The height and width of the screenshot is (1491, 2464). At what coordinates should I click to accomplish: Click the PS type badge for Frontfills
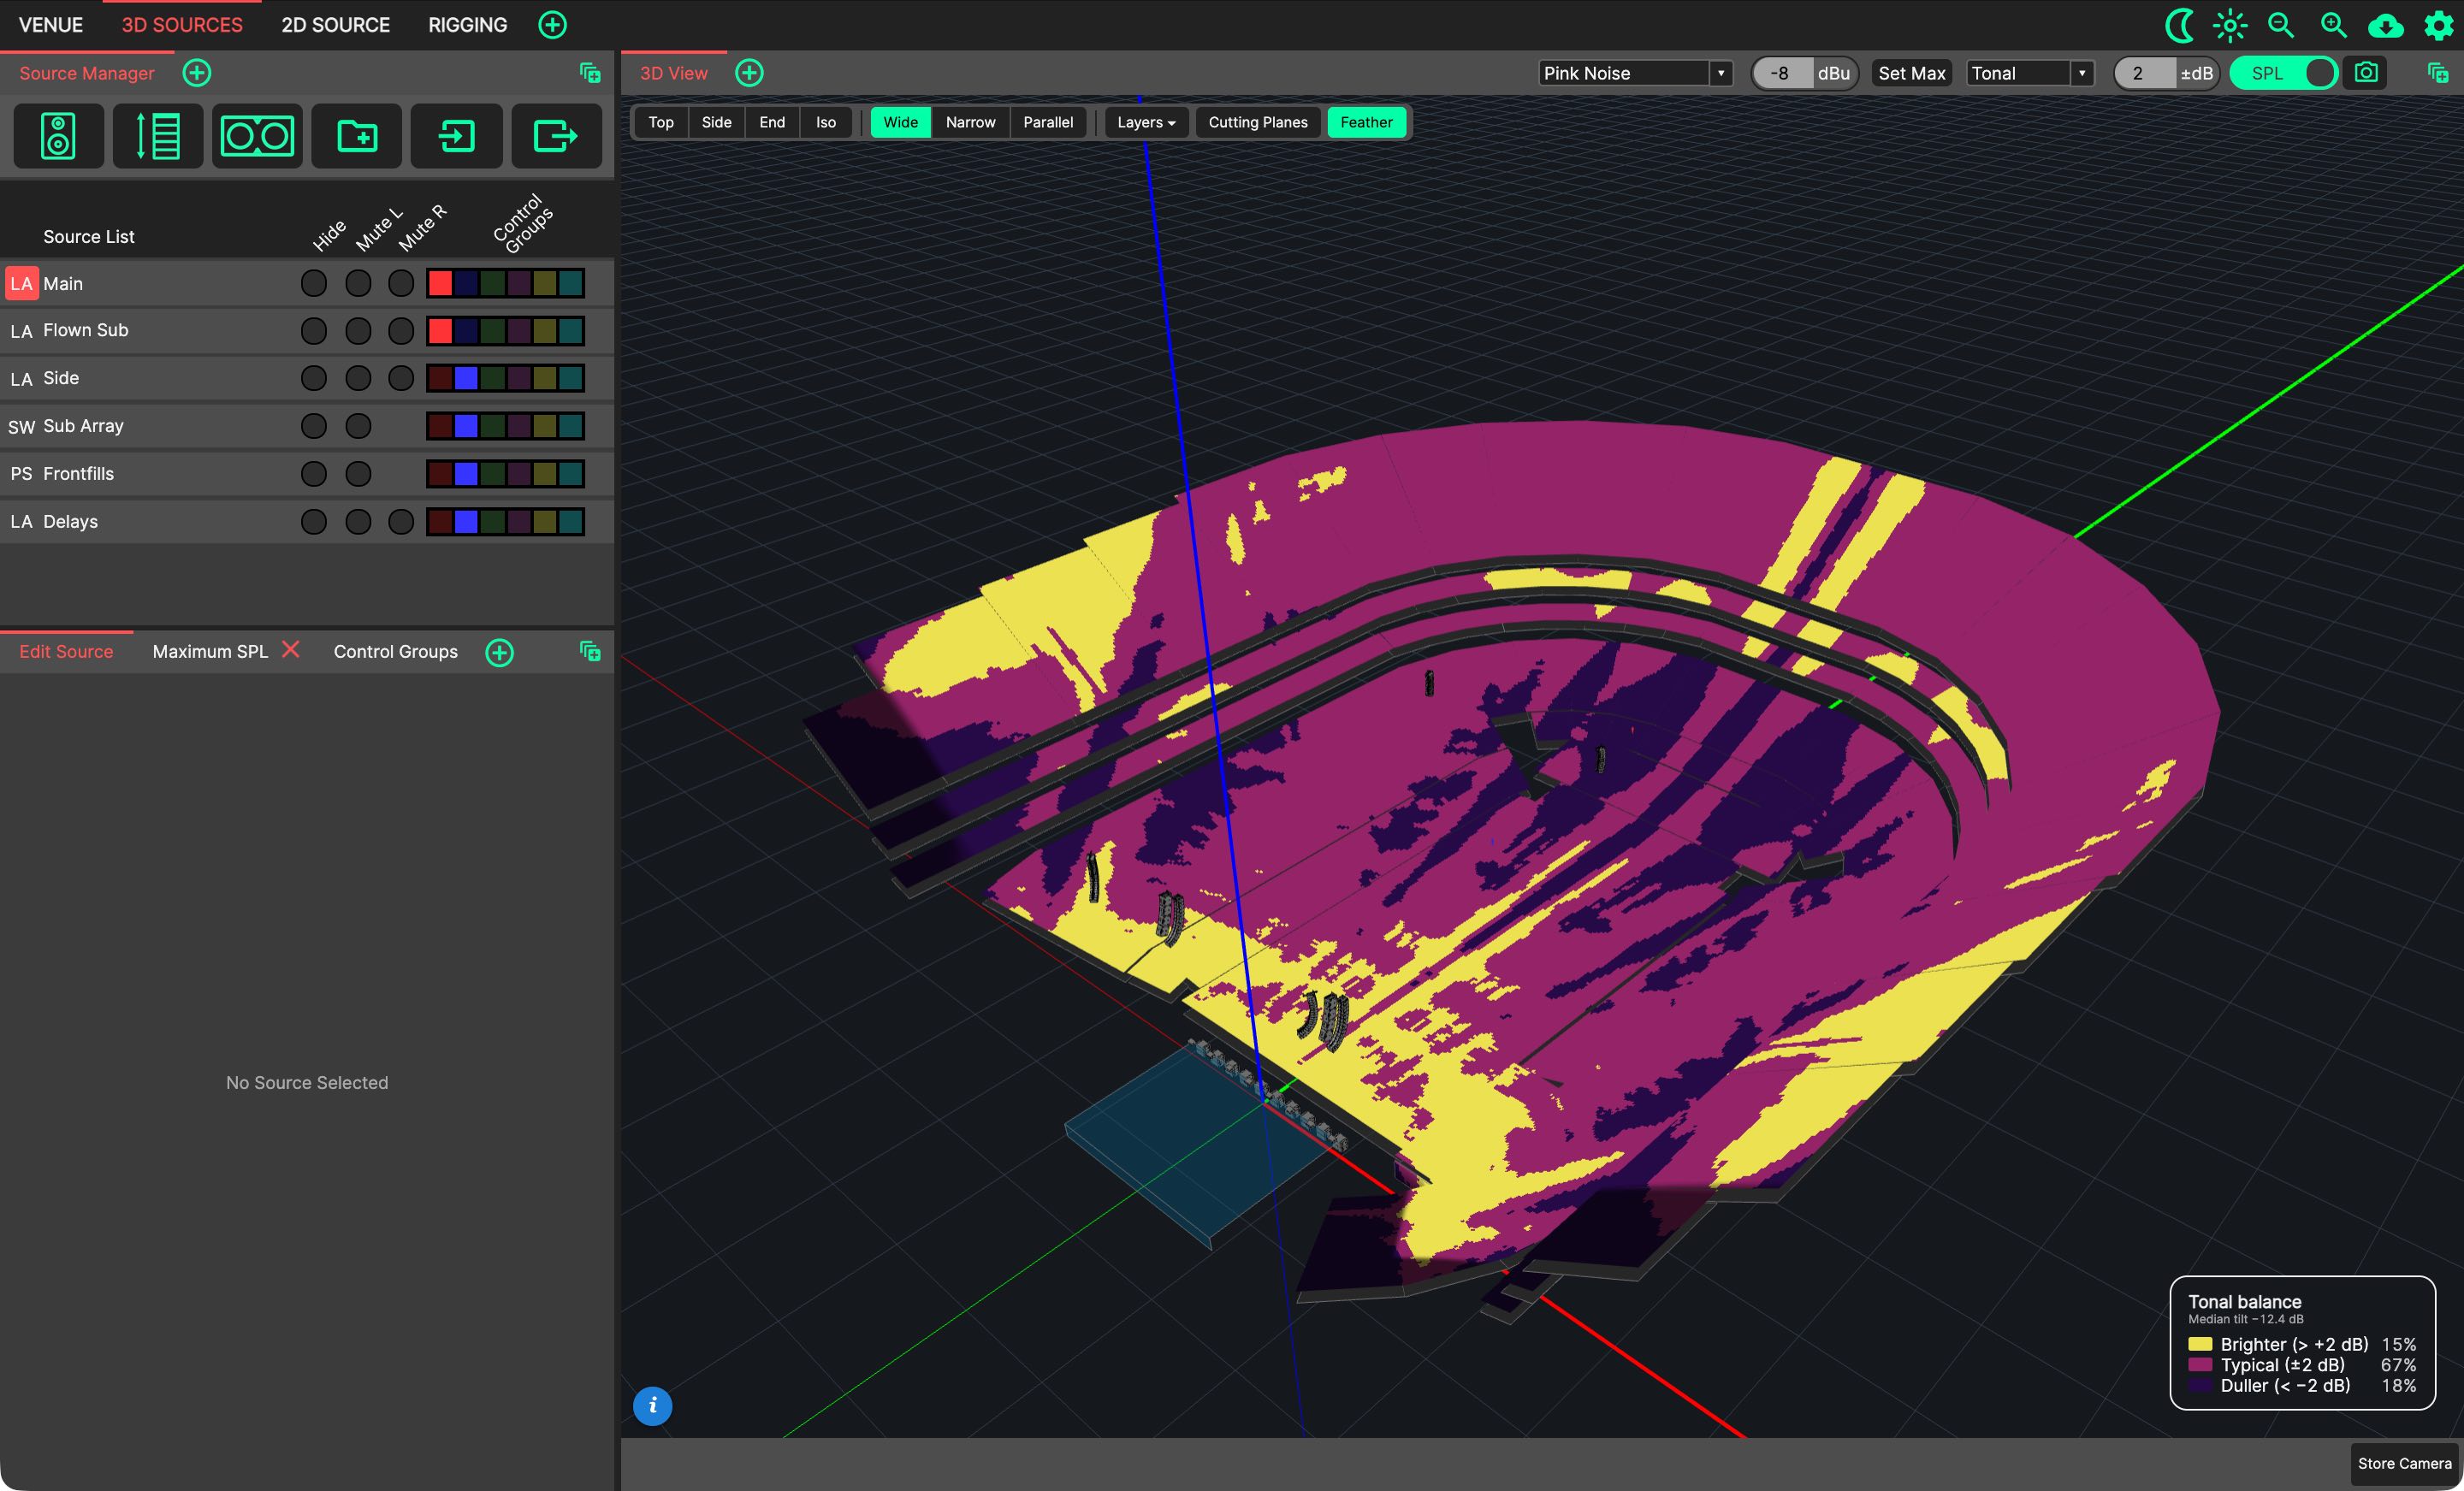[x=22, y=474]
